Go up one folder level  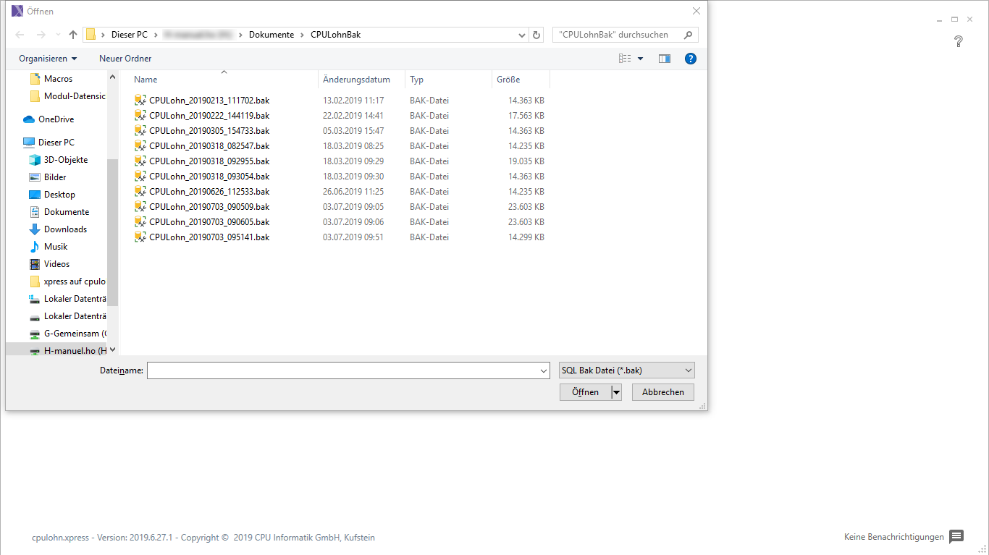click(x=73, y=35)
